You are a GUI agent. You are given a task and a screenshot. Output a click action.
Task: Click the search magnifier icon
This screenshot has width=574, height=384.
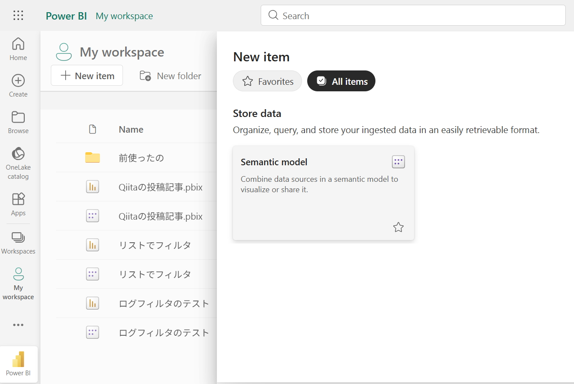point(273,15)
